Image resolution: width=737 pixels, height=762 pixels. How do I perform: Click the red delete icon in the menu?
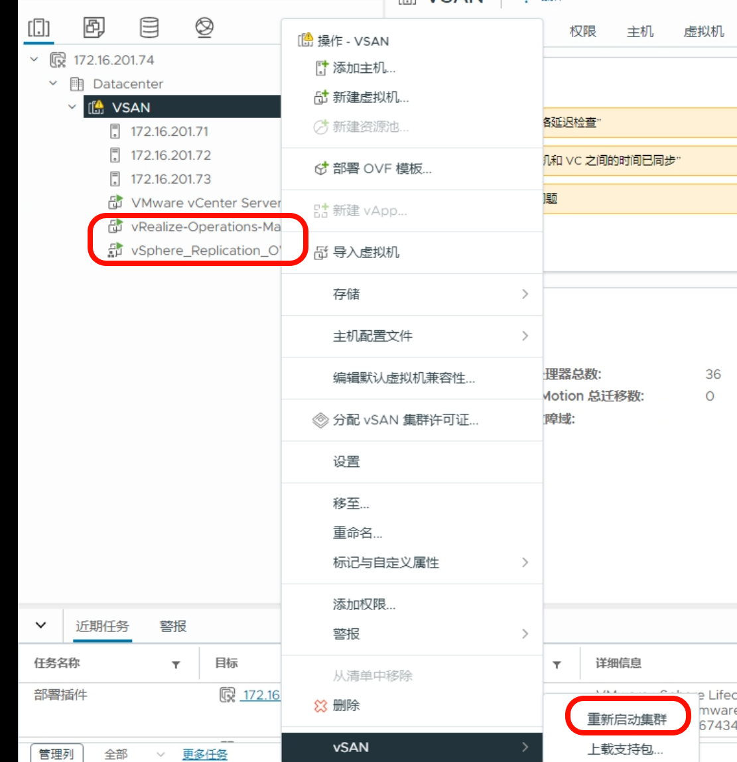pos(320,706)
